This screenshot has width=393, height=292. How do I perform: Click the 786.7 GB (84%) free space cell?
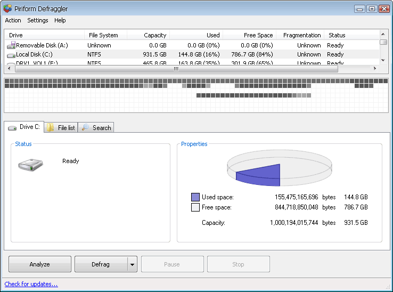(252, 54)
